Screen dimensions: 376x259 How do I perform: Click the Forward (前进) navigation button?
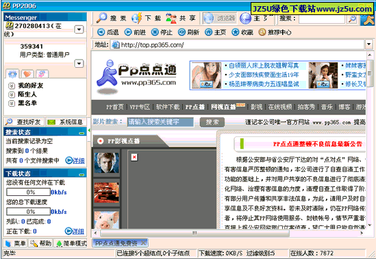[135, 32]
